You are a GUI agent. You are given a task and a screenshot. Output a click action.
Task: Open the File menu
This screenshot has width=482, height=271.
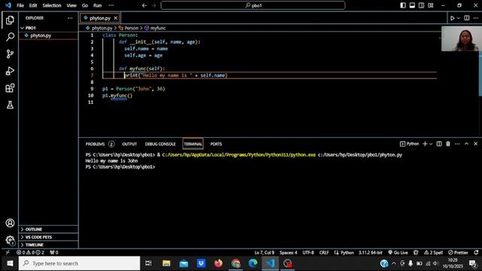click(x=20, y=5)
